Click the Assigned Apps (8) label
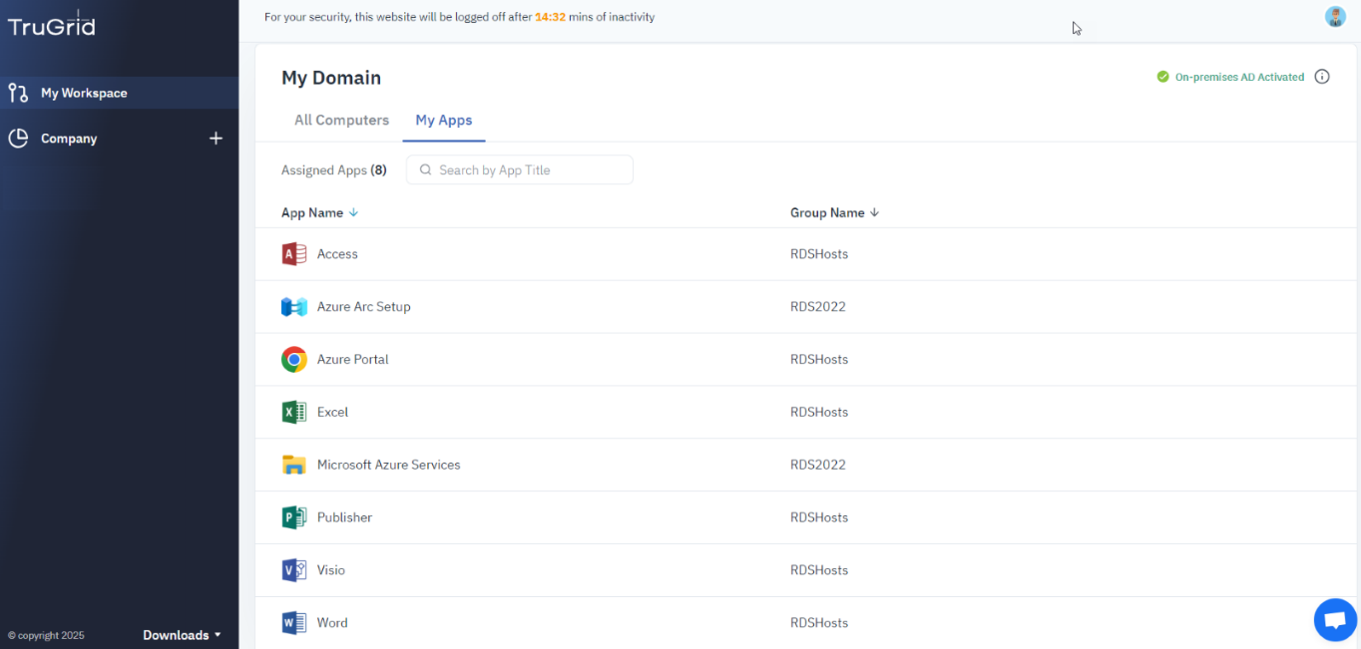This screenshot has width=1361, height=649. point(334,170)
